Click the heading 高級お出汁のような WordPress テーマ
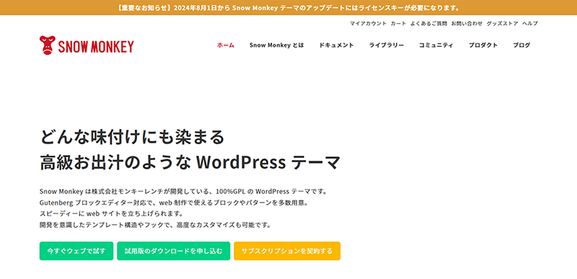 pyautogui.click(x=190, y=162)
